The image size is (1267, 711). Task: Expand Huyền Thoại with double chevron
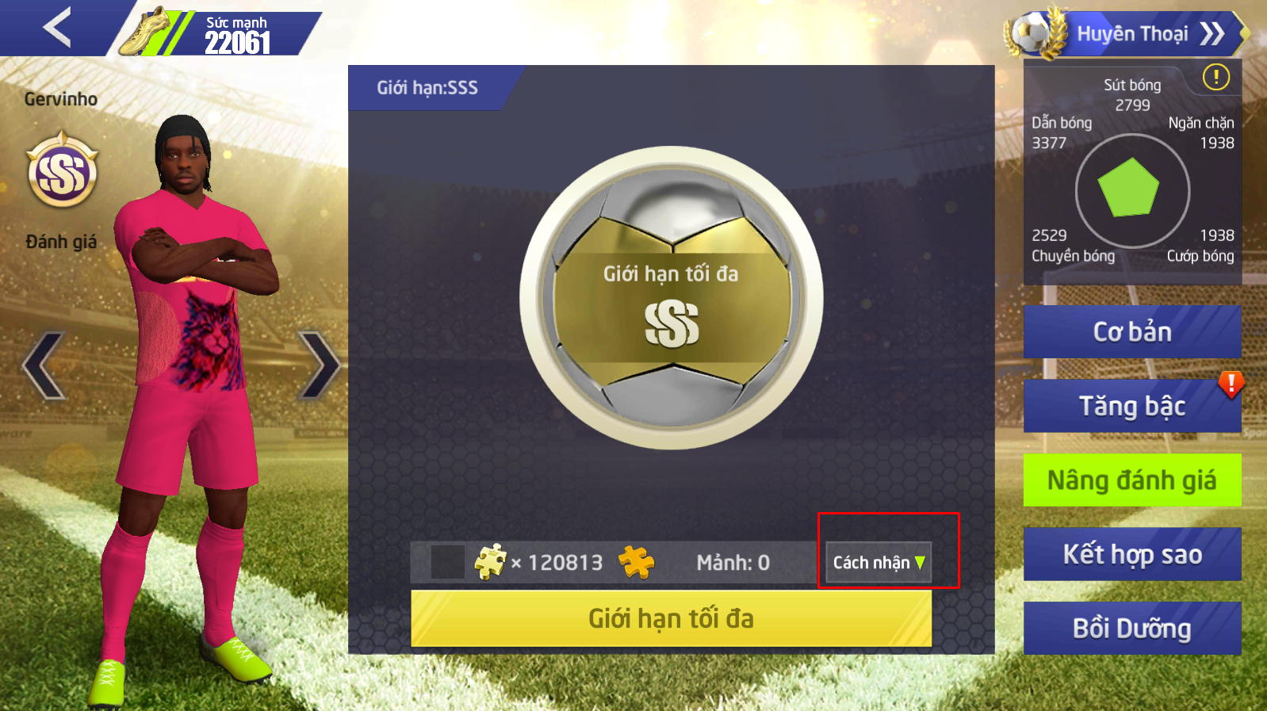(1211, 33)
